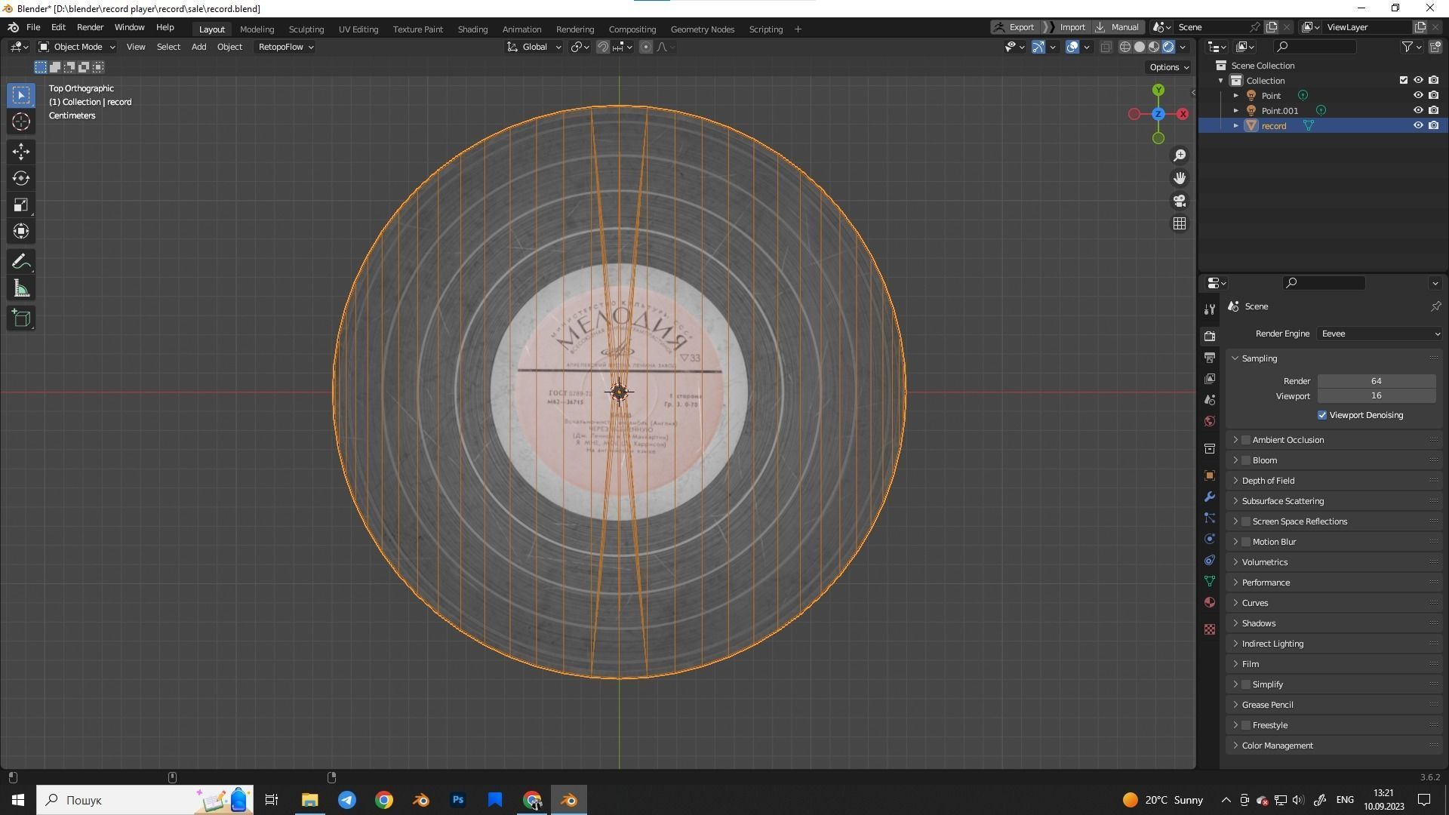Screen dimensions: 1449x815
Task: Switch to the Modeling workspace tab
Action: click(x=257, y=29)
